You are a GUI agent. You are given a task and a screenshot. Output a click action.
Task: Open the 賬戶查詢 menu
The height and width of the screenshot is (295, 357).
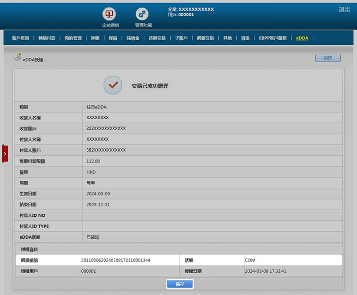pyautogui.click(x=20, y=38)
